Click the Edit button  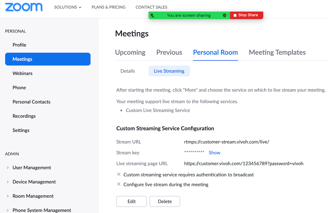point(131,202)
